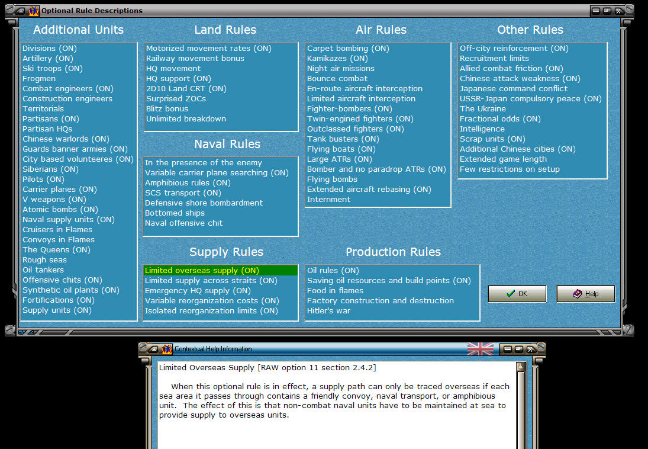Screen dimensions: 648x449
Task: Select Kamikazes (ON) rule
Action: [x=337, y=59]
